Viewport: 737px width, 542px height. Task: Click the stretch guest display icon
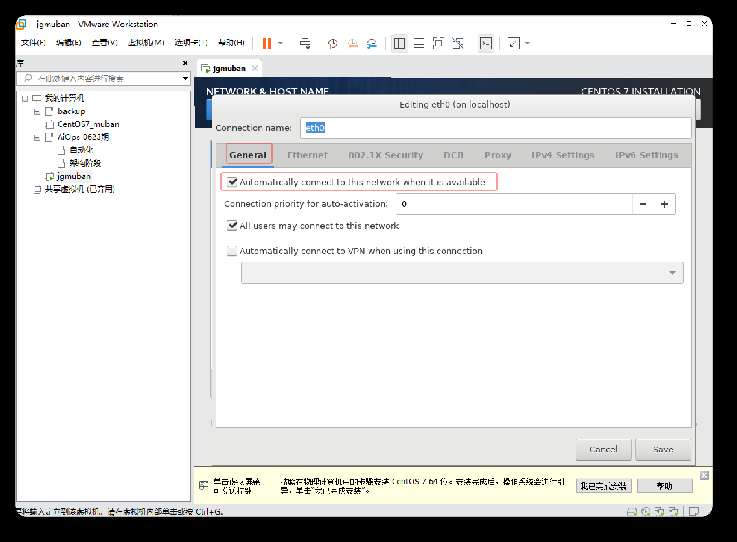pyautogui.click(x=513, y=43)
